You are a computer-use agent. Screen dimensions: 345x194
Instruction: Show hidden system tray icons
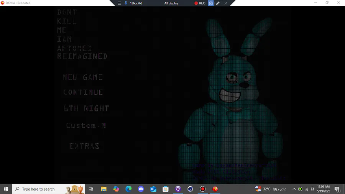tap(294, 189)
